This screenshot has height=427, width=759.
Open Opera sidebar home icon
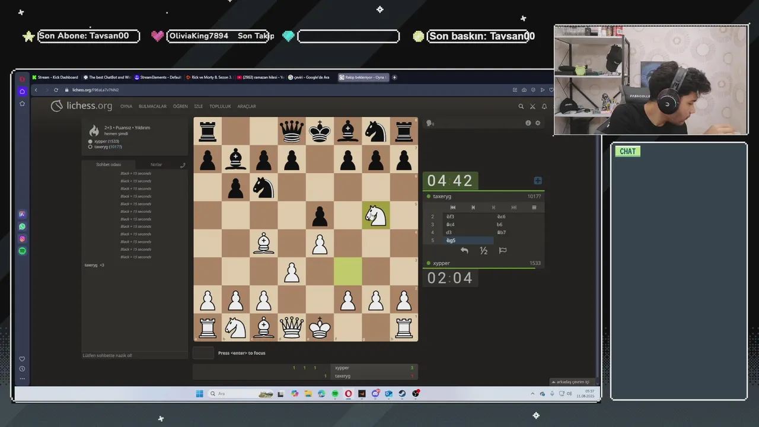[22, 91]
